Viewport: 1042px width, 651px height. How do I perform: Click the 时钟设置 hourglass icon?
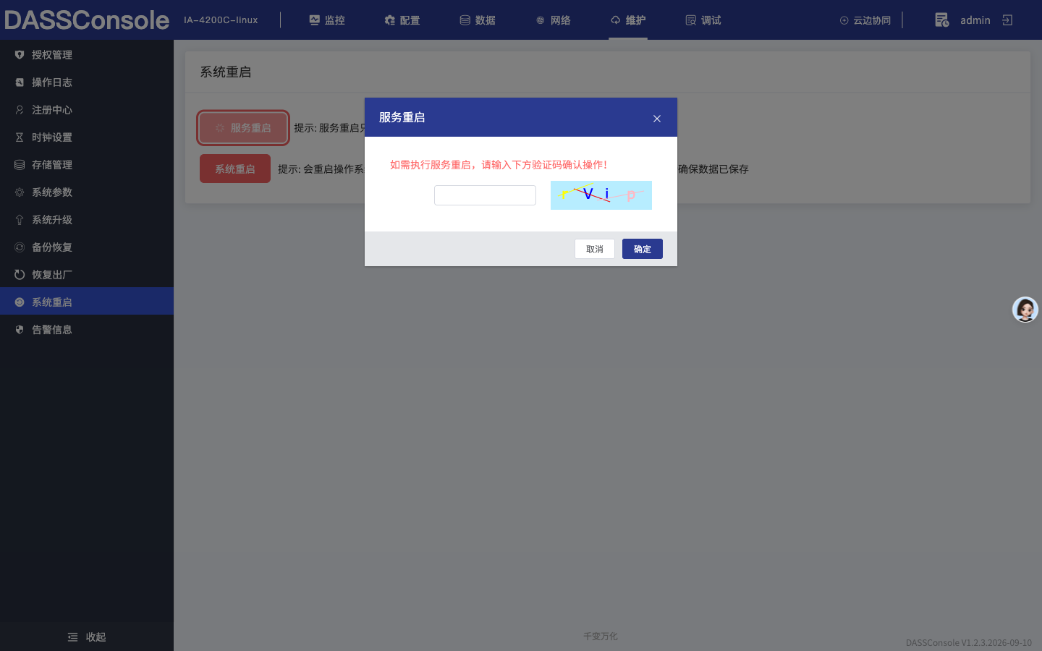pos(20,137)
